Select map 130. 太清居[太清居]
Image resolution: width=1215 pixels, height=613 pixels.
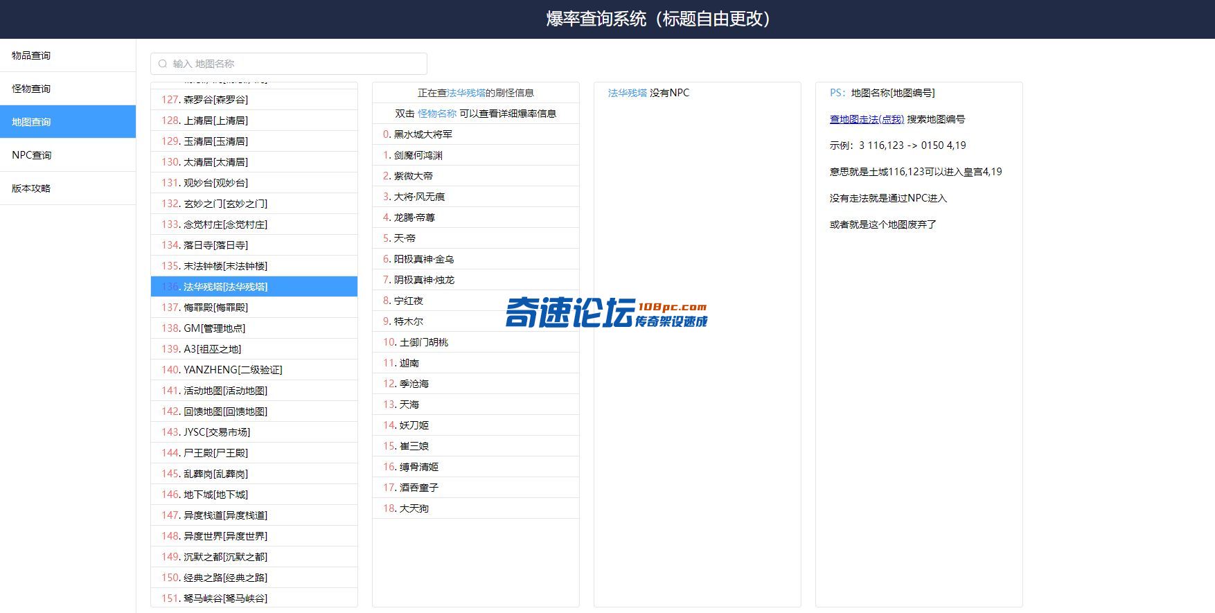254,162
